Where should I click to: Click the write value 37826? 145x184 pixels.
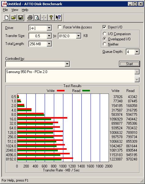click(118, 97)
